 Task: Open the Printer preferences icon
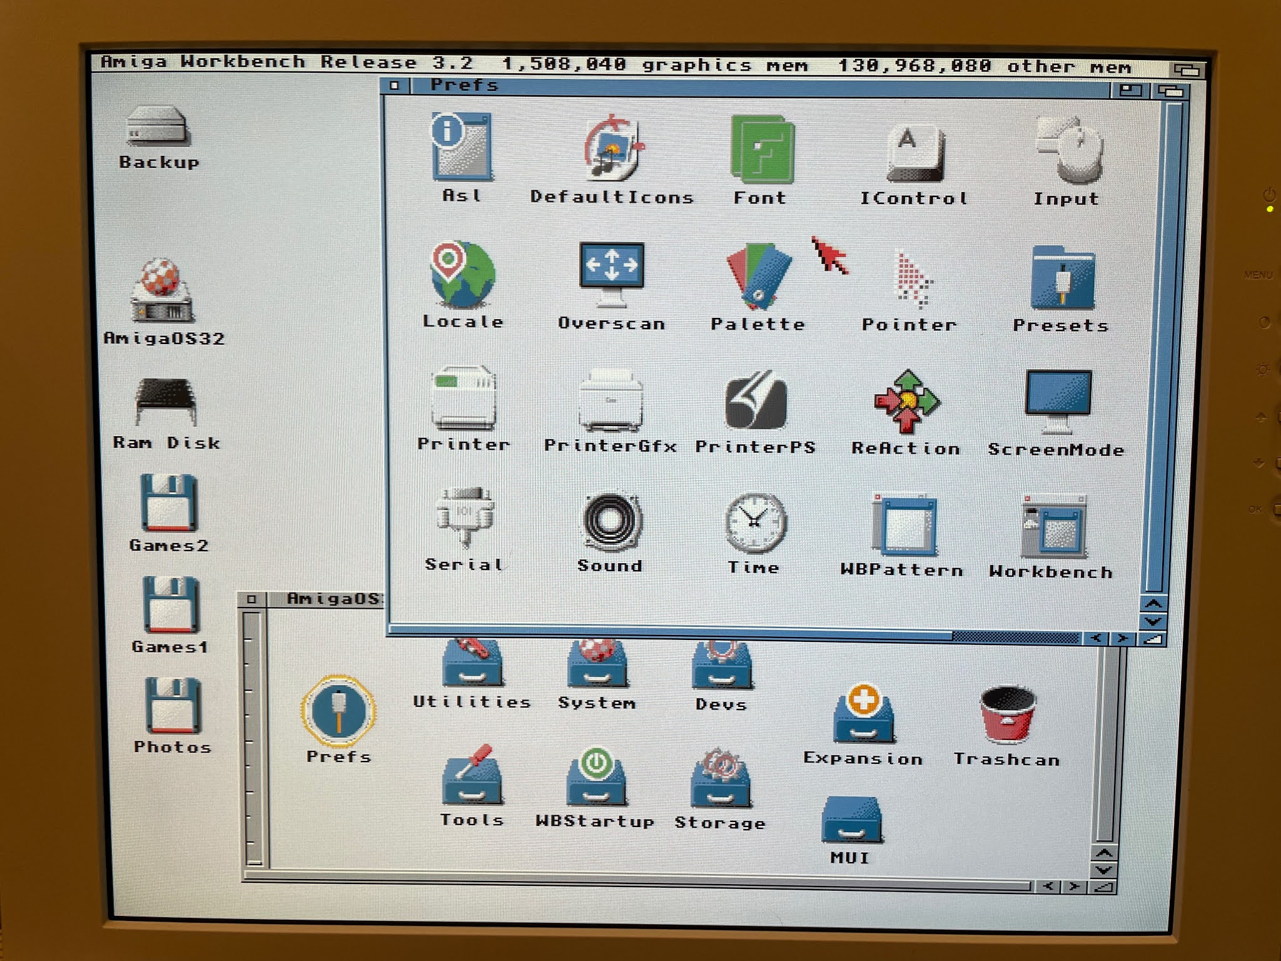pos(464,398)
